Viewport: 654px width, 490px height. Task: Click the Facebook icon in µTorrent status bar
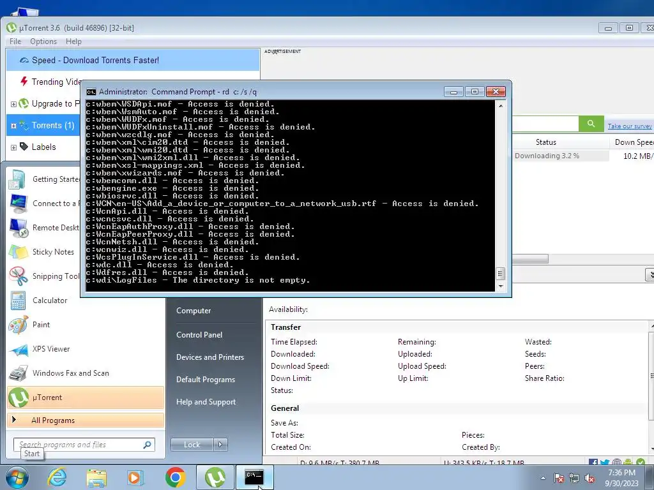coord(593,462)
